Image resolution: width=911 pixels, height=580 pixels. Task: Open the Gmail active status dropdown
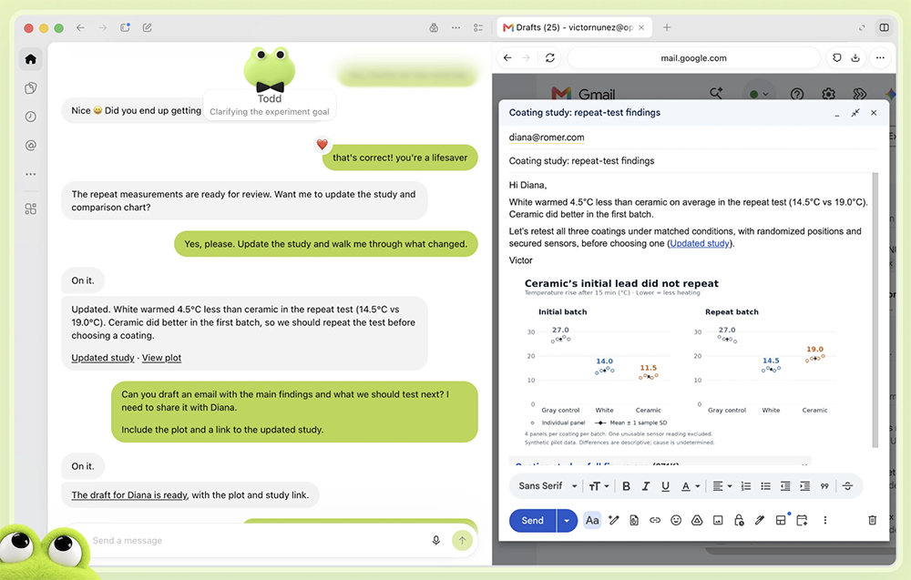pyautogui.click(x=759, y=94)
